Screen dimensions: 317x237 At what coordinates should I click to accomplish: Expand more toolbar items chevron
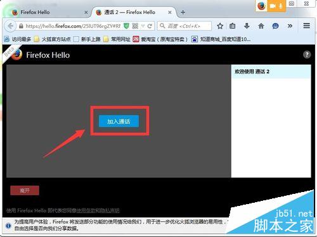click(290, 26)
